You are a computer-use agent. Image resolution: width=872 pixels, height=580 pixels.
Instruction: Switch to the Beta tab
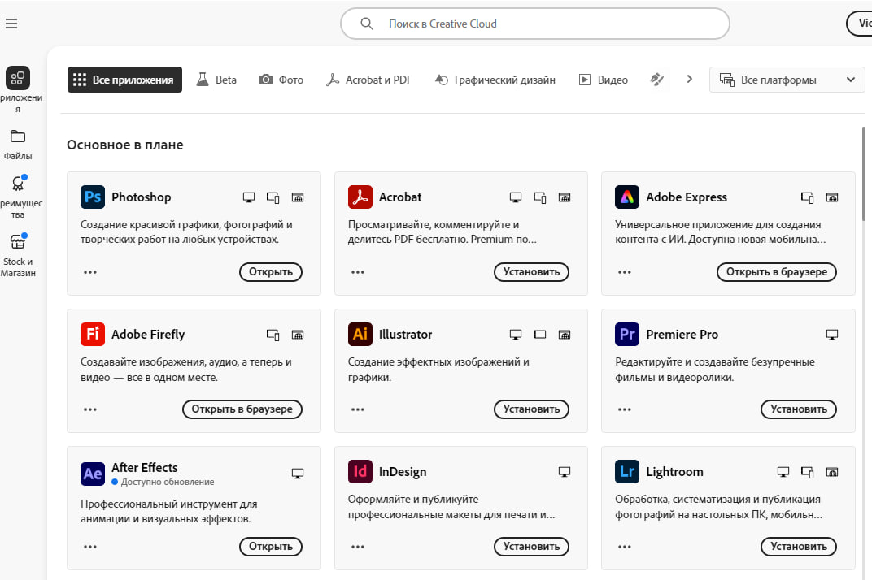[216, 80]
